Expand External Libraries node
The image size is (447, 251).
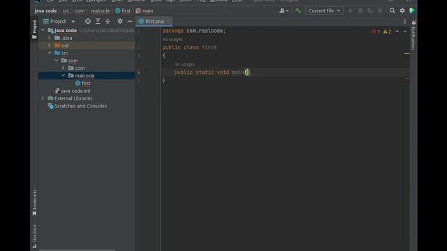(43, 98)
